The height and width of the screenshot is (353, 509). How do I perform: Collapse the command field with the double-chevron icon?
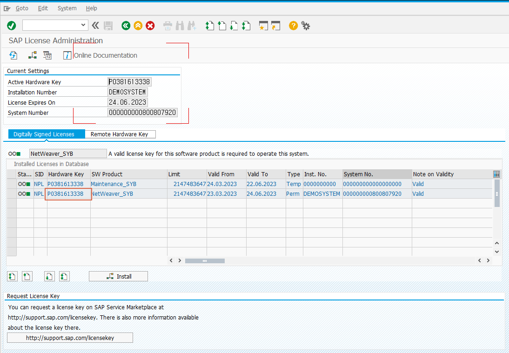95,26
